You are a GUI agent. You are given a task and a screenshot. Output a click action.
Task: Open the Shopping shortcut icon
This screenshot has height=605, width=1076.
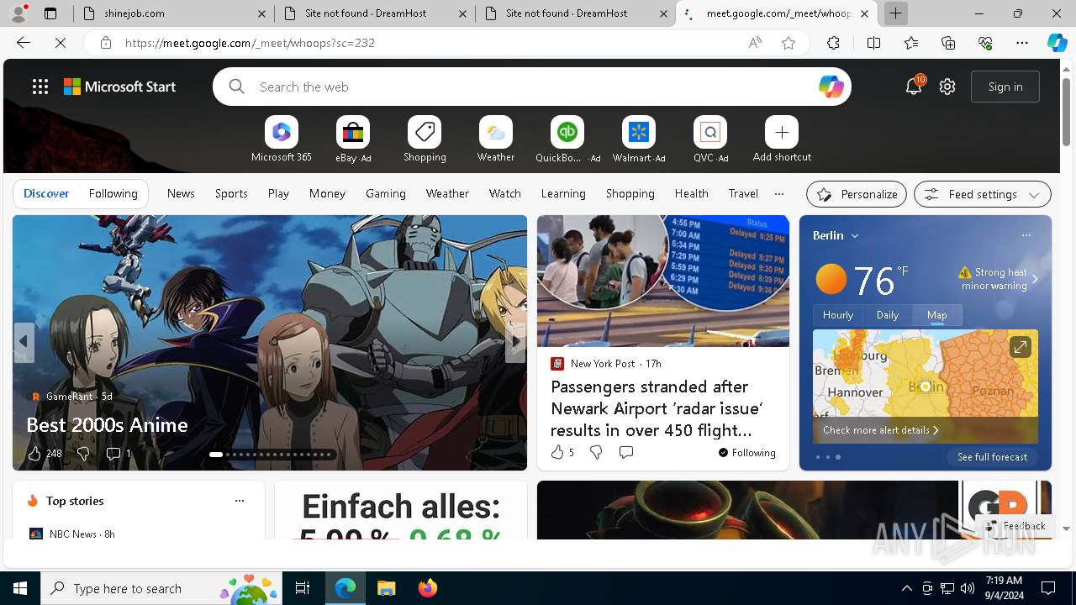click(425, 132)
